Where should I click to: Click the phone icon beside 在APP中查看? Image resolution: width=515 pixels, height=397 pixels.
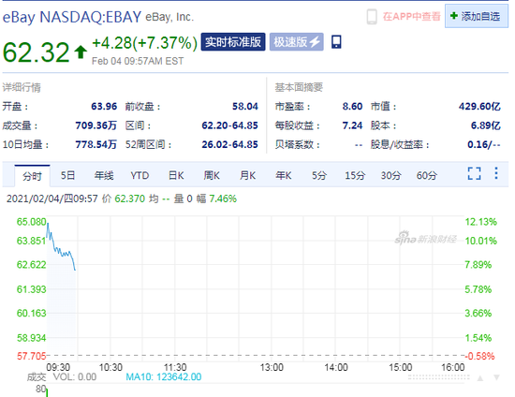coord(372,17)
